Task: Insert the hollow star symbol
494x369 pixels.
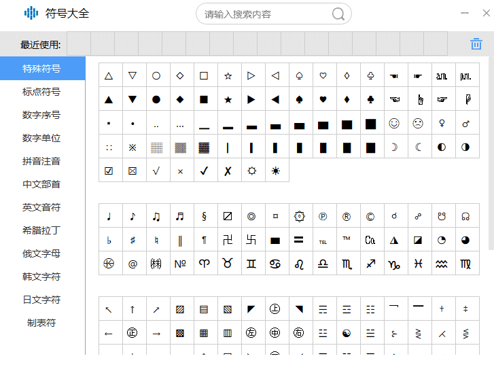Action: point(228,75)
